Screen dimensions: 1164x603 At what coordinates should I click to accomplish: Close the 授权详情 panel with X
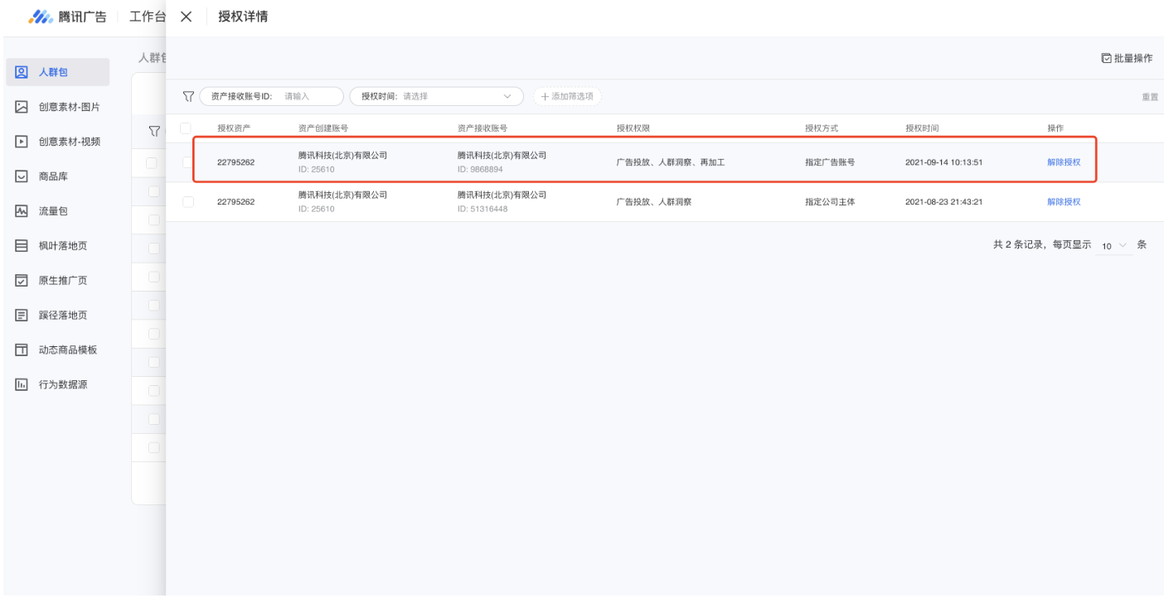187,17
